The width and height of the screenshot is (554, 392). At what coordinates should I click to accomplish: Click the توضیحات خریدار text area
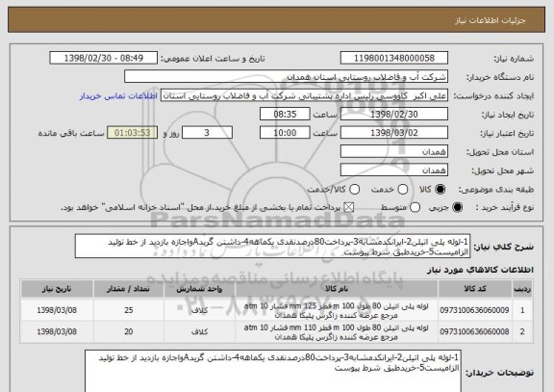click(x=273, y=371)
